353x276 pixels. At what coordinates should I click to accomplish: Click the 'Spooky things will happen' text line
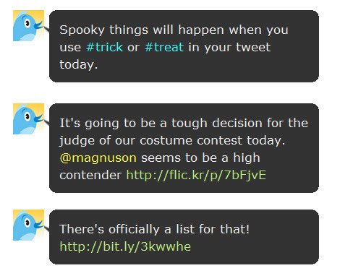coord(174,30)
